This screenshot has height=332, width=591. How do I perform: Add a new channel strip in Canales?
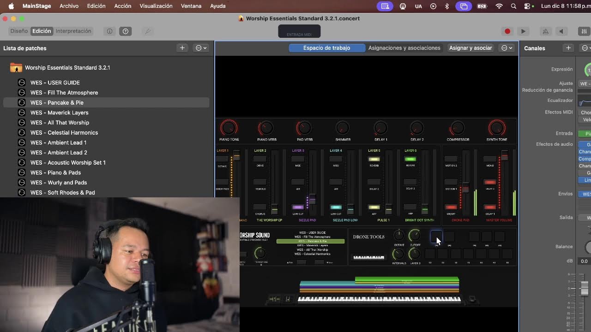568,48
